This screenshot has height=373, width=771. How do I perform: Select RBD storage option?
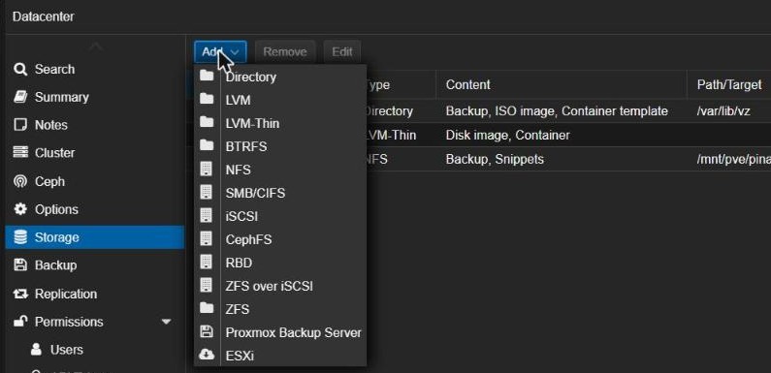280,263
